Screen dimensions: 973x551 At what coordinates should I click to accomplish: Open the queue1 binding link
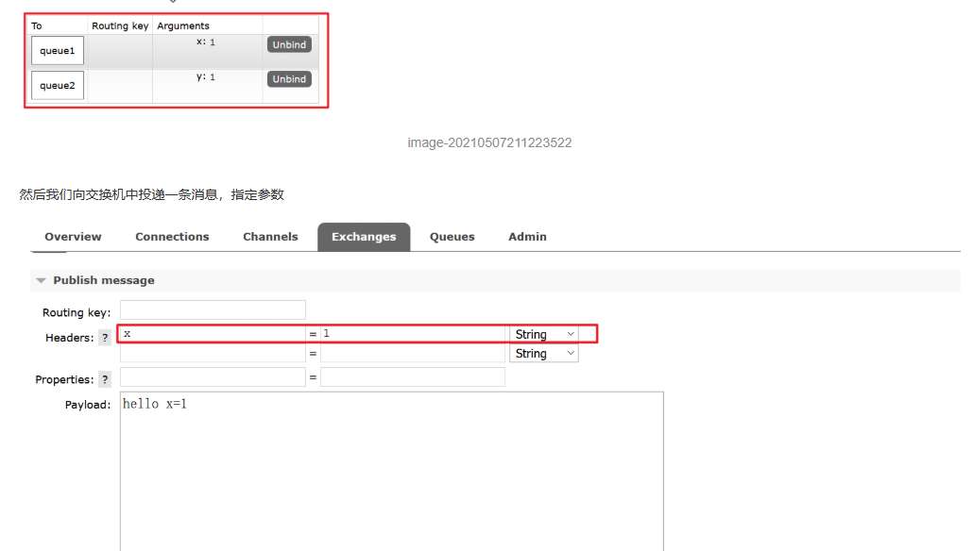tap(57, 51)
